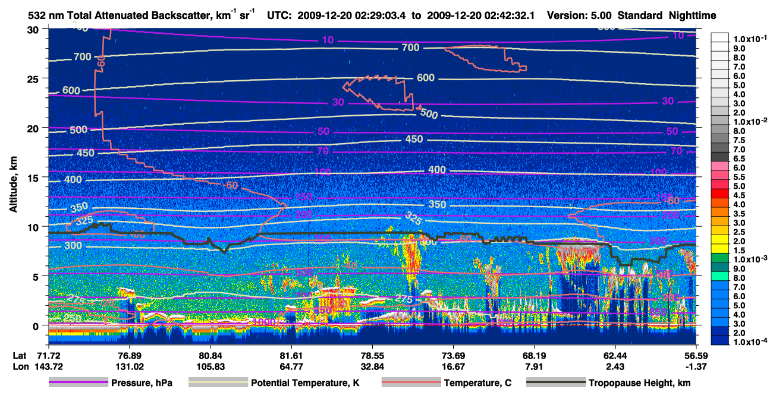Viewport: 773px width, 396px height.
Task: Click the 'Tropopause Height, km' legend label
Action: click(640, 383)
